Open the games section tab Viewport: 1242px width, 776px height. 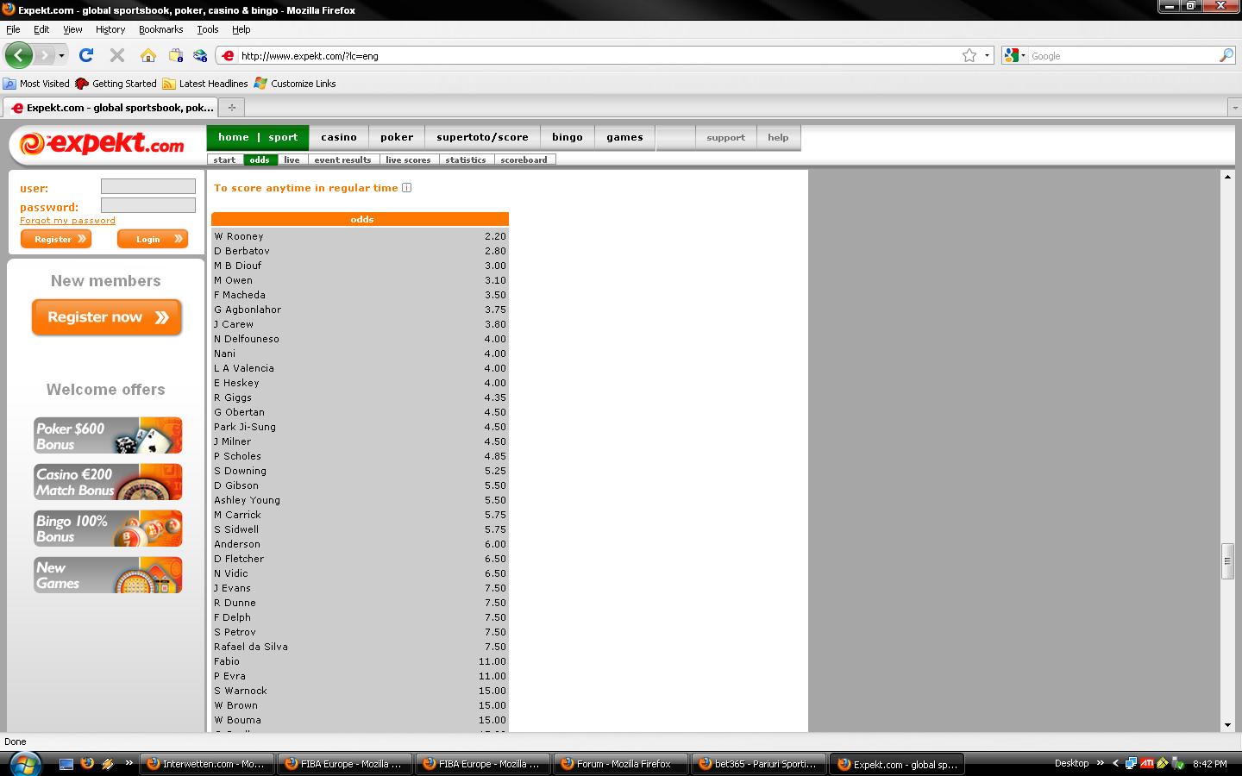(624, 137)
